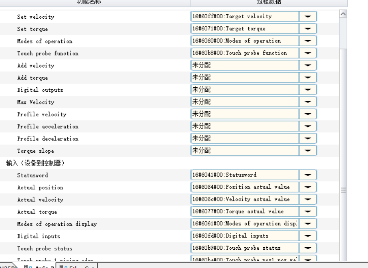Open the Digital inputs dropdown arrow
The width and height of the screenshot is (368, 268).
point(308,236)
